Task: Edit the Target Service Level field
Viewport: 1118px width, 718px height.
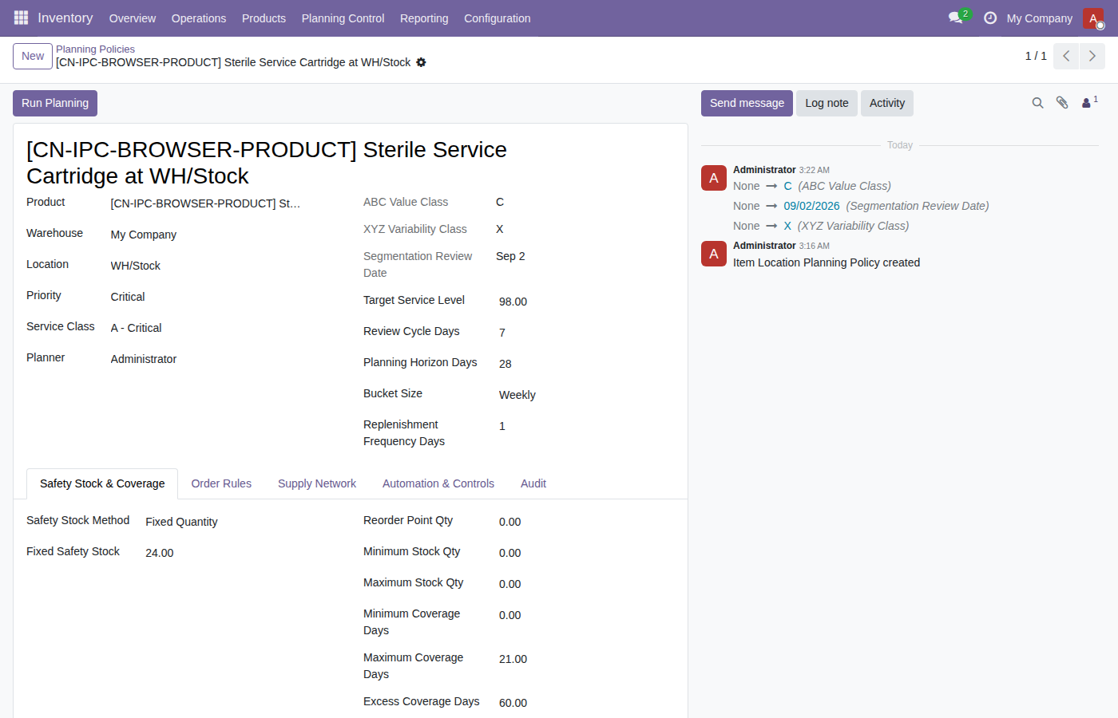Action: click(x=587, y=302)
